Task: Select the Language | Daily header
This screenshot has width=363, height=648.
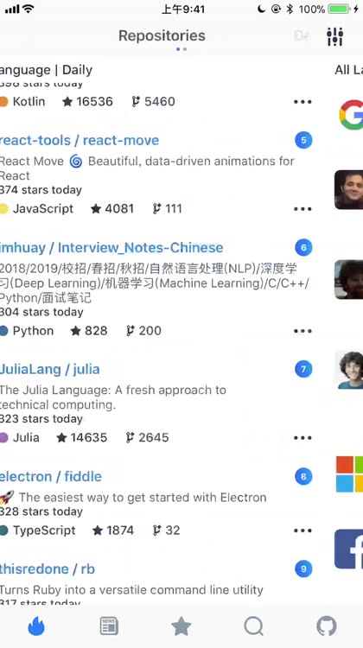Action: (x=46, y=70)
